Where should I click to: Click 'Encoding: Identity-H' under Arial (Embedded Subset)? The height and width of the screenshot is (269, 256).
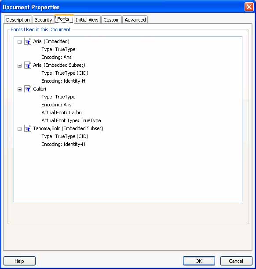[63, 81]
